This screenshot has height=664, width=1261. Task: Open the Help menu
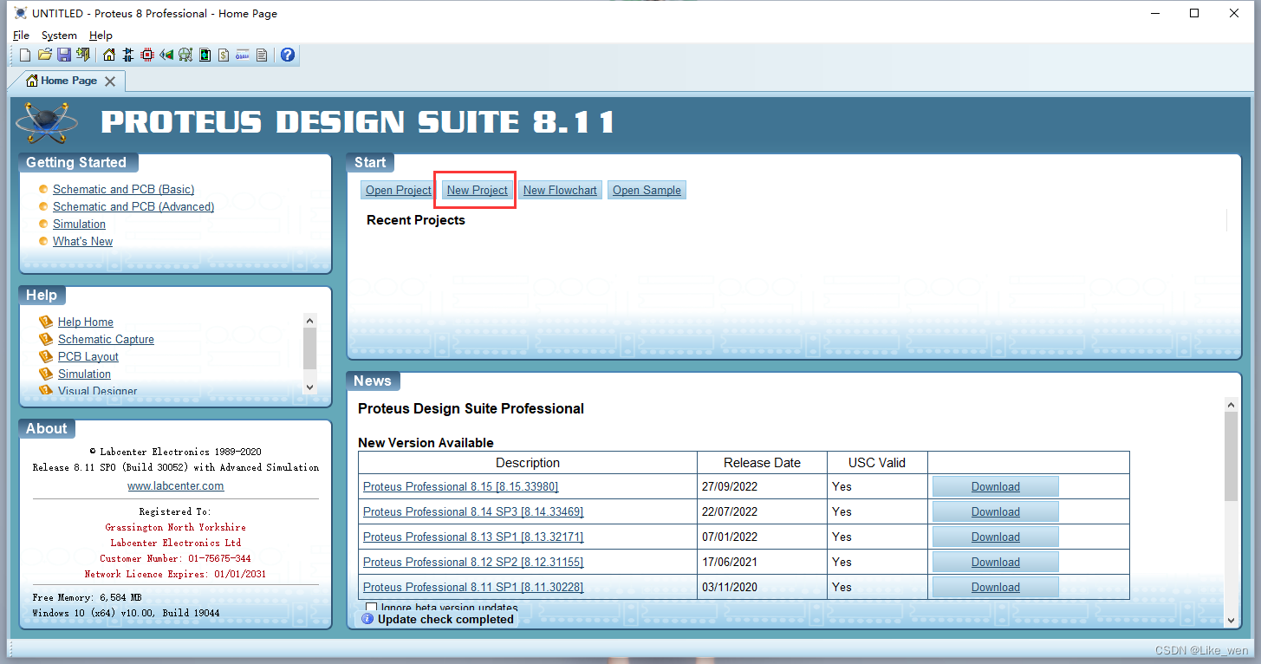pyautogui.click(x=101, y=36)
